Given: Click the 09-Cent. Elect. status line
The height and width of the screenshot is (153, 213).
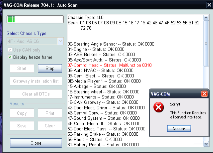Looking at the screenshot, I should point(101,76).
